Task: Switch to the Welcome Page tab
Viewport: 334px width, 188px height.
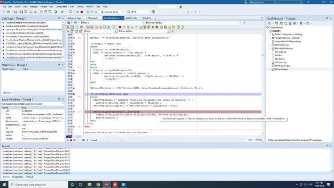Action: [x=74, y=18]
